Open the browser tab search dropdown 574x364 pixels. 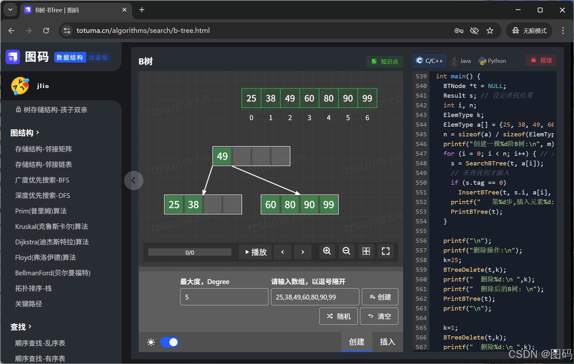tap(10, 10)
